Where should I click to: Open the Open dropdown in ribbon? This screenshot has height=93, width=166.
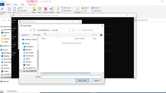[85, 8]
